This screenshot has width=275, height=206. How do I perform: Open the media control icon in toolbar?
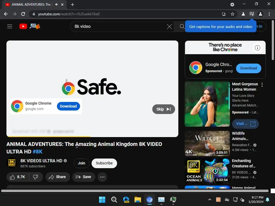pyautogui.click(x=252, y=14)
